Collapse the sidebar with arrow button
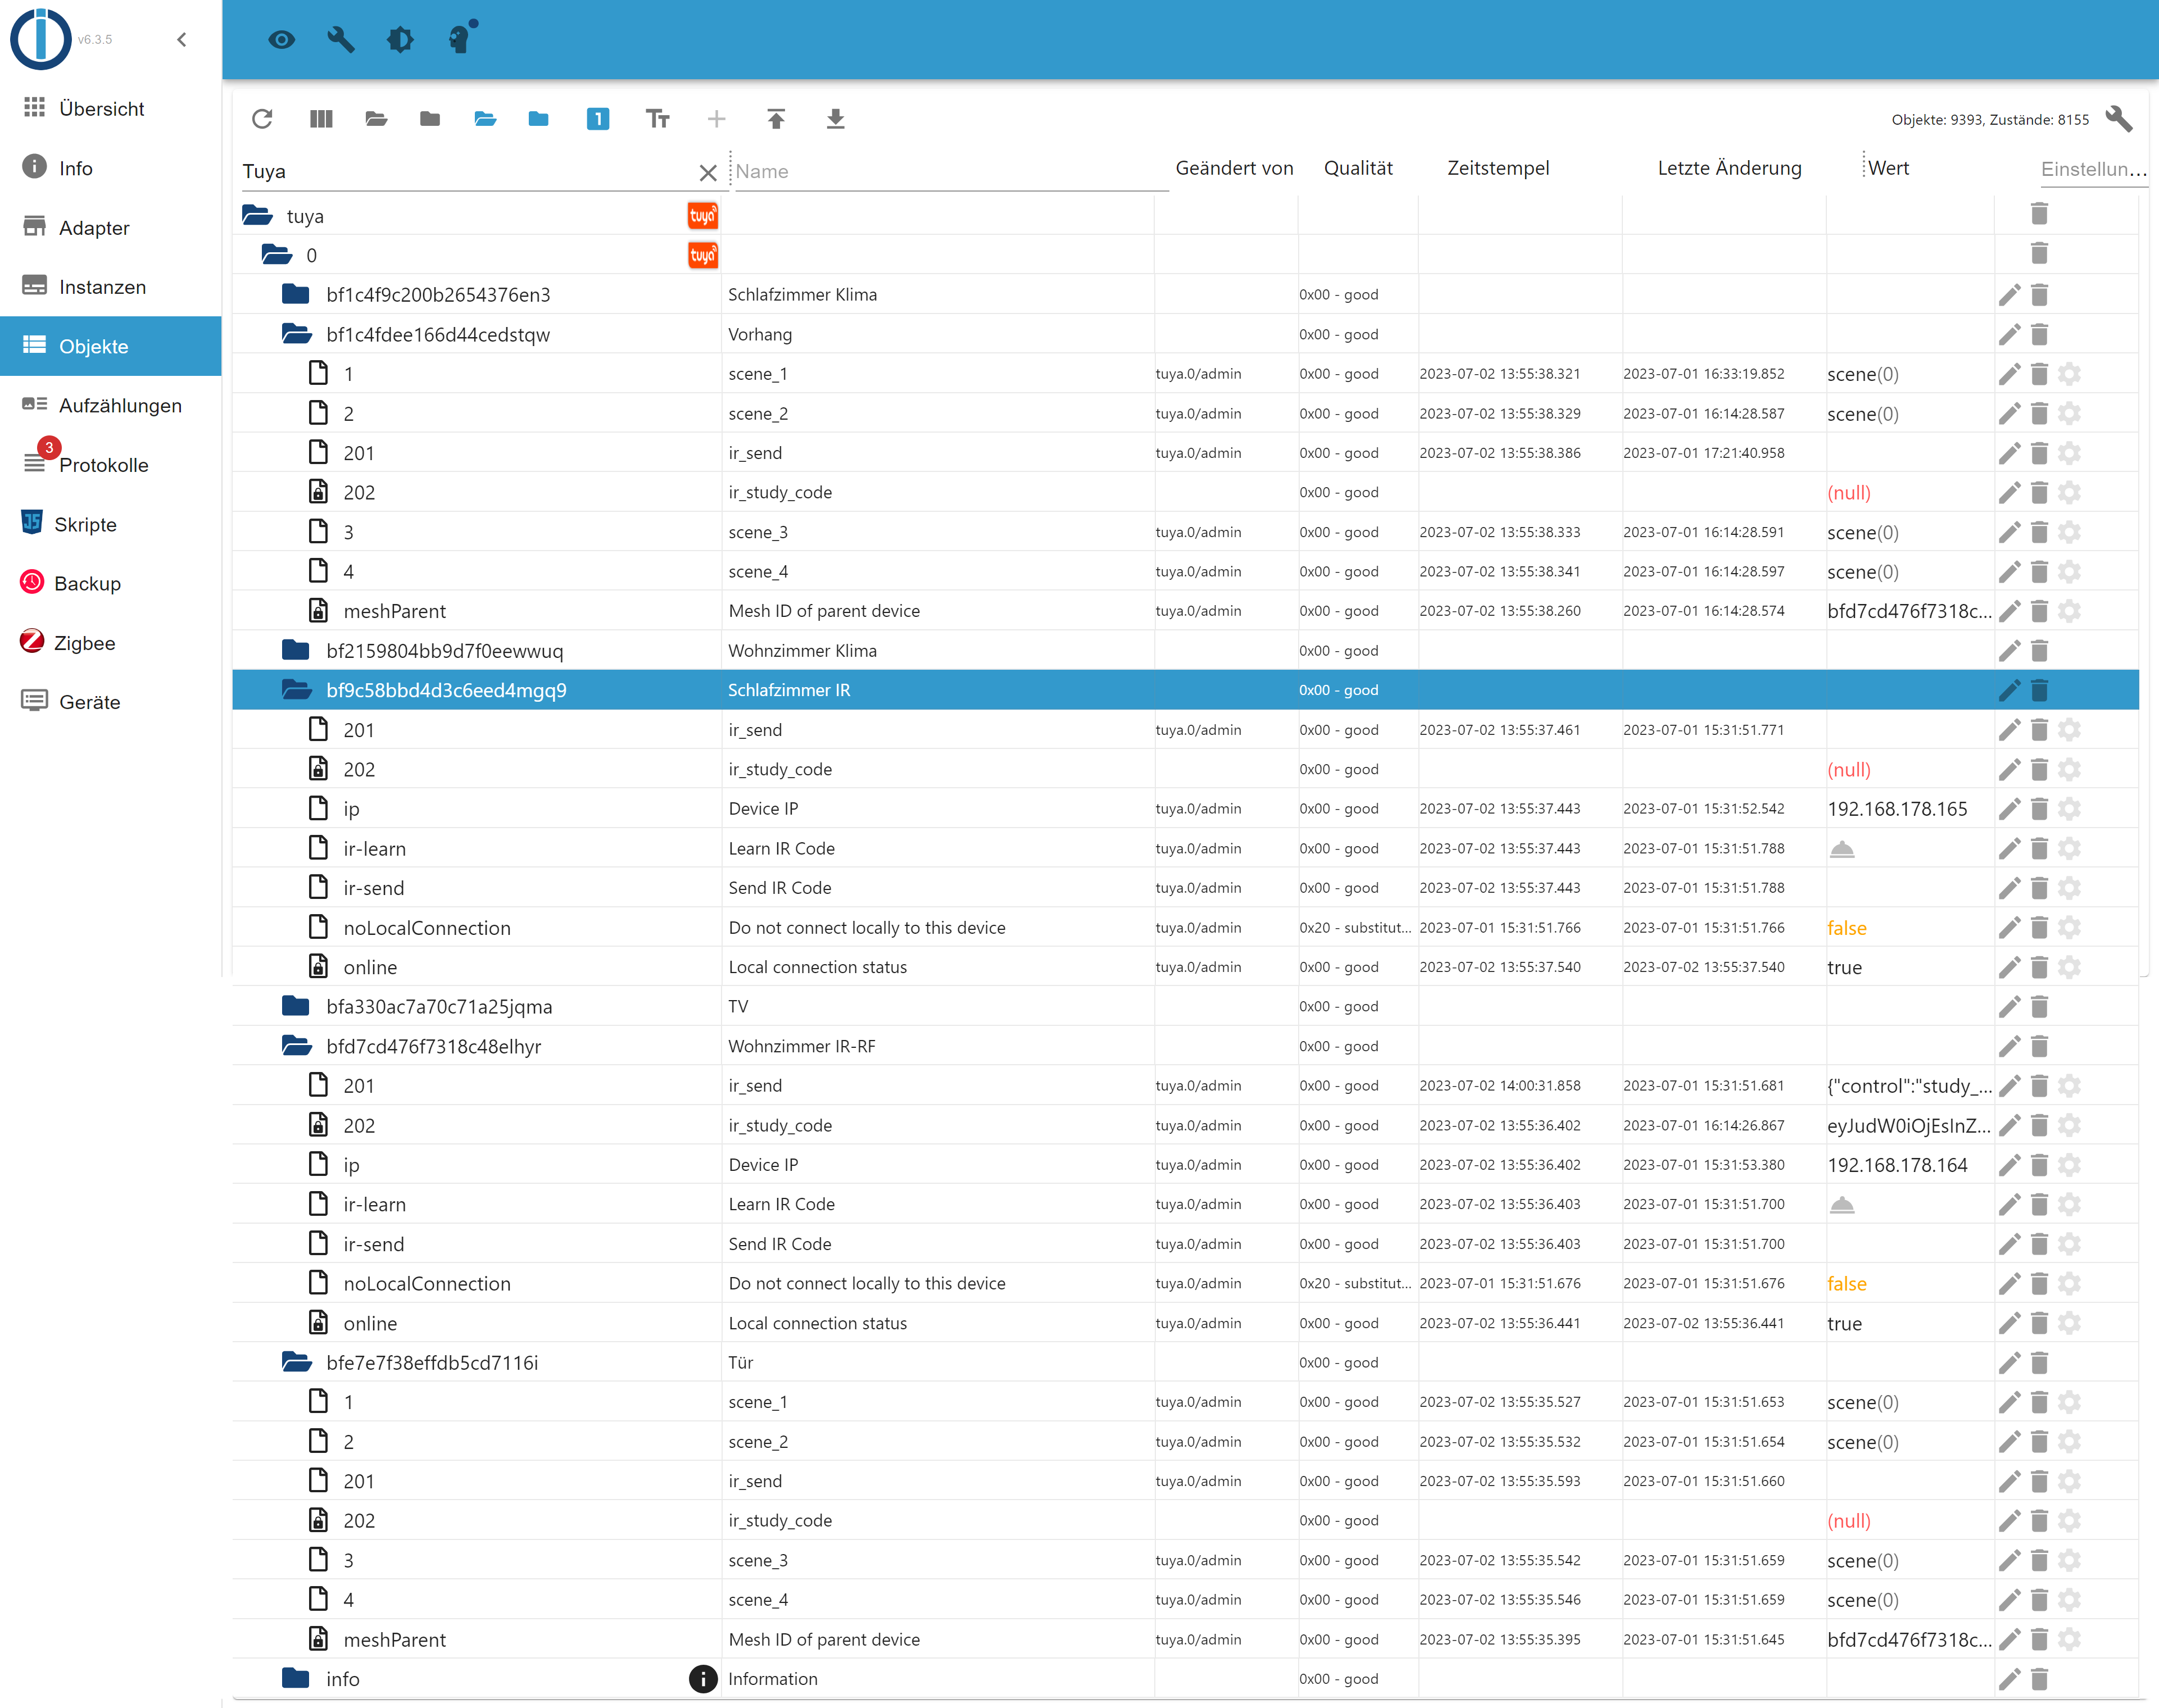The height and width of the screenshot is (1708, 2159). coord(182,40)
